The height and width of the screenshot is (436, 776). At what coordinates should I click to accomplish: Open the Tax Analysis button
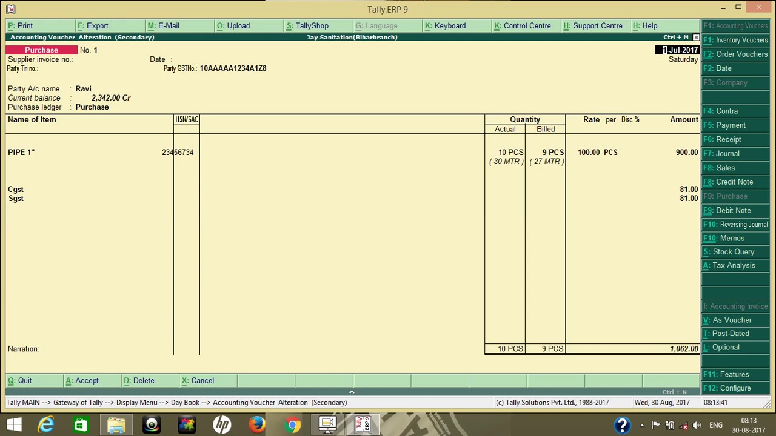pos(735,266)
